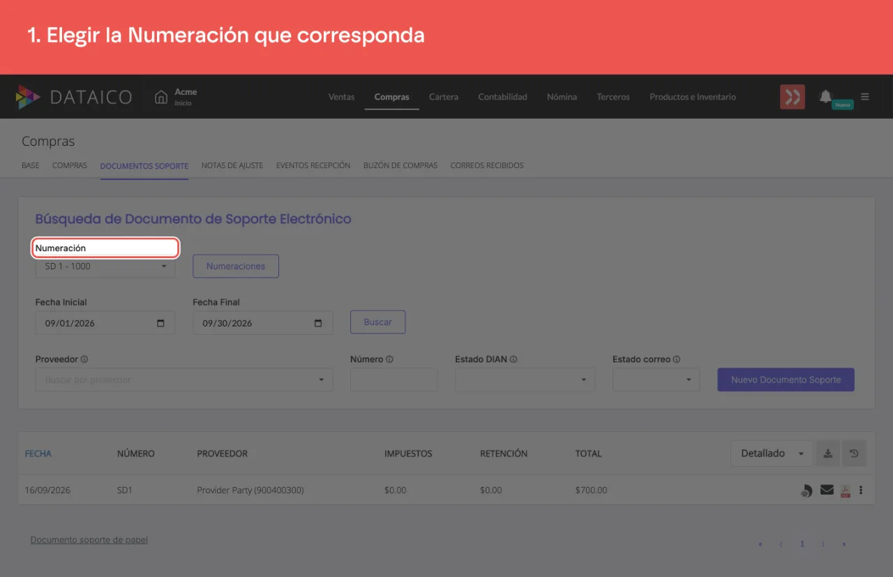Click the DIAN status icon for SD1
The height and width of the screenshot is (577, 893).
[x=806, y=490]
